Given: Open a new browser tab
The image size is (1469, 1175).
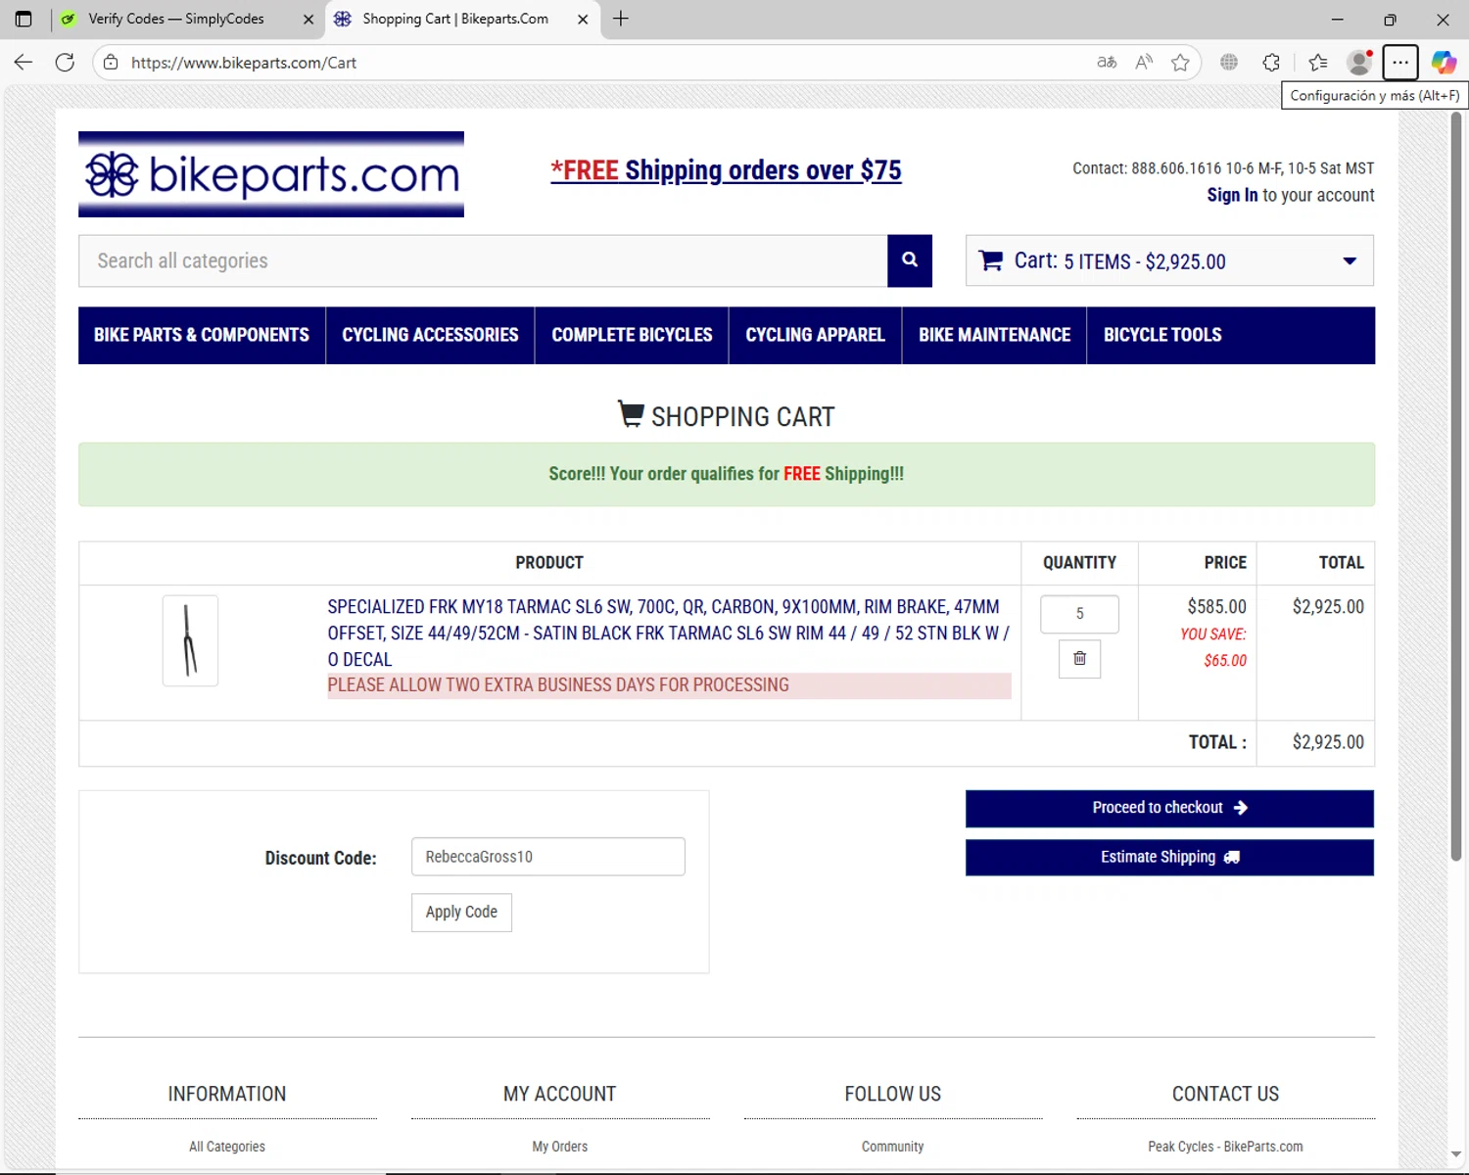Looking at the screenshot, I should point(621,19).
